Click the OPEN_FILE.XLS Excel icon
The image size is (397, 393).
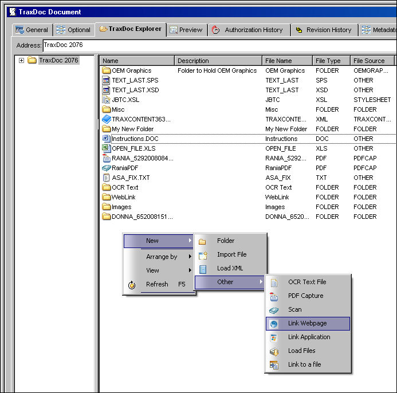pos(106,148)
